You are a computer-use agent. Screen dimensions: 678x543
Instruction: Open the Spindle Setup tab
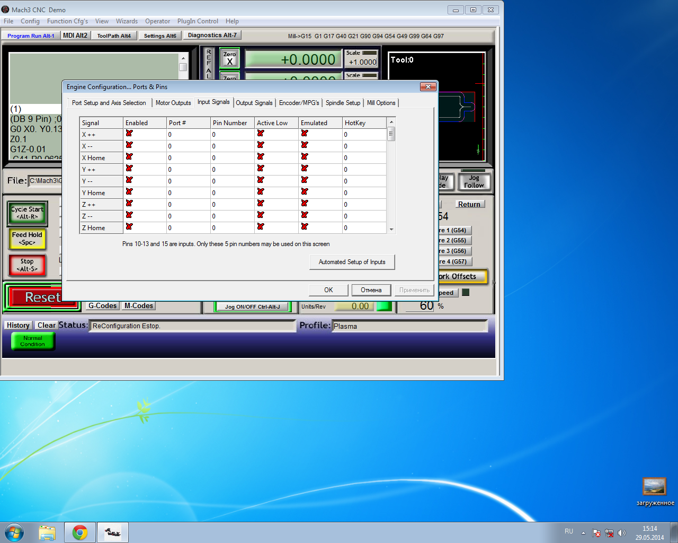[x=343, y=103]
